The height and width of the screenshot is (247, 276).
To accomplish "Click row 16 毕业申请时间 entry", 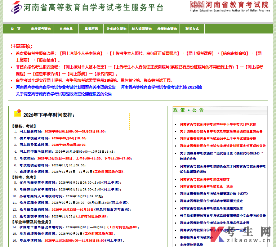I will point(68,241).
